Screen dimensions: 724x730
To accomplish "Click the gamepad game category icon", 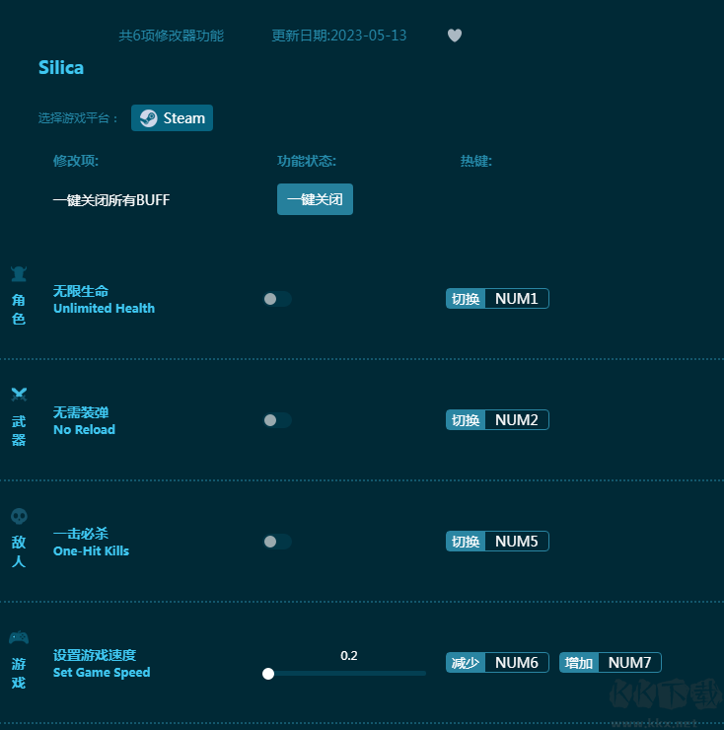I will click(x=19, y=637).
